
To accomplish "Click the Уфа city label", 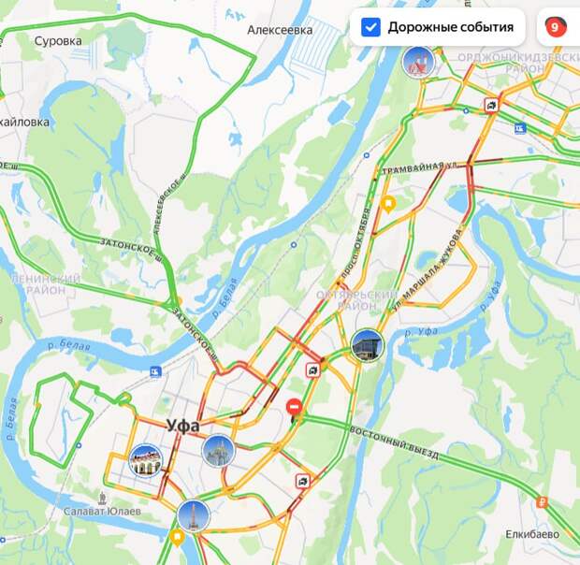I will pyautogui.click(x=182, y=426).
